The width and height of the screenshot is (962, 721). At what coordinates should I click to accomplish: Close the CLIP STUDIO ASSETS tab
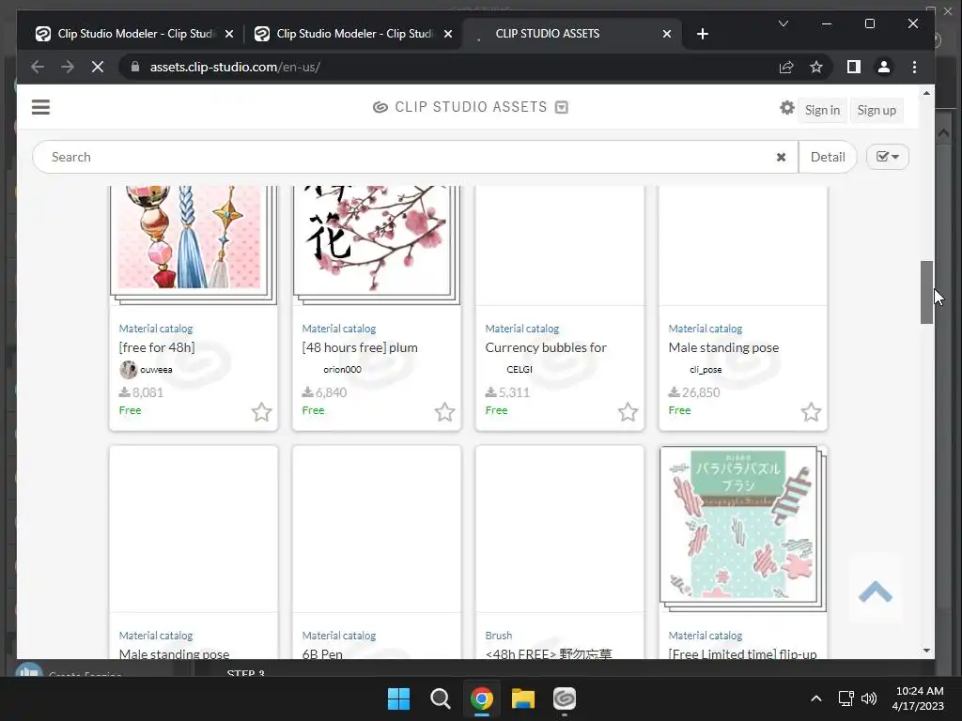coord(667,35)
